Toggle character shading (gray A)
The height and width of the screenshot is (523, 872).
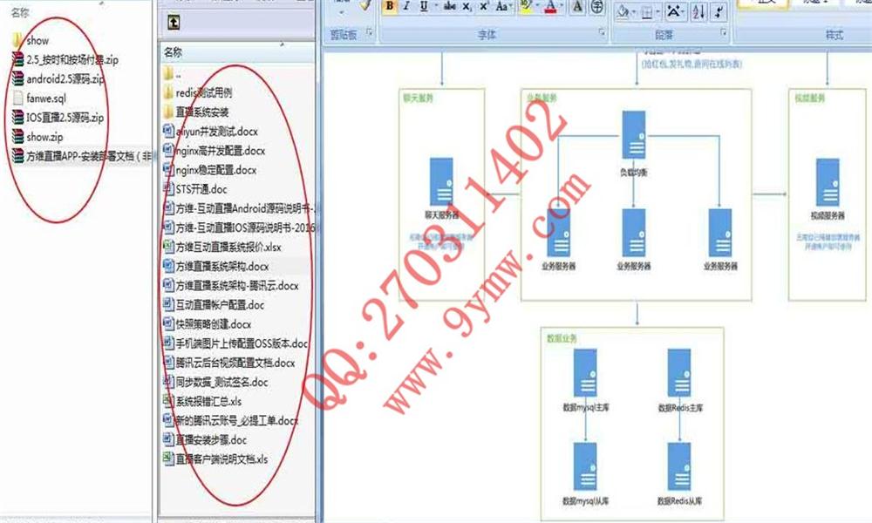tap(577, 6)
